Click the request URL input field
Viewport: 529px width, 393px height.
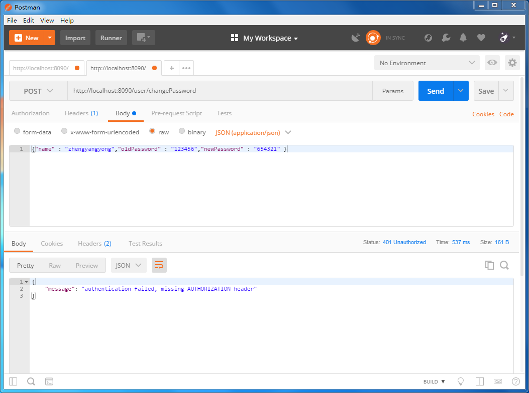coord(220,91)
